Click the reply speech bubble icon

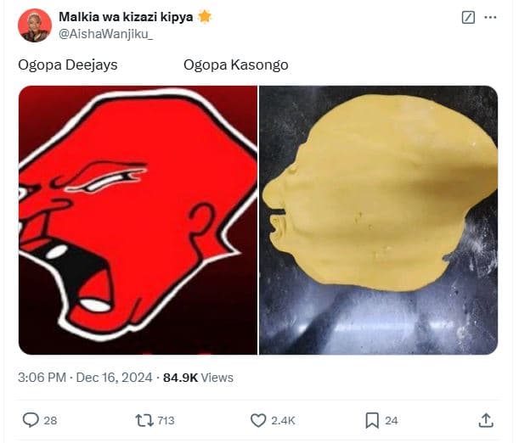31,420
